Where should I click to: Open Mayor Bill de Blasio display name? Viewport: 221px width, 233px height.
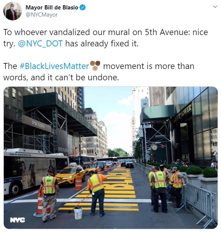pos(52,8)
